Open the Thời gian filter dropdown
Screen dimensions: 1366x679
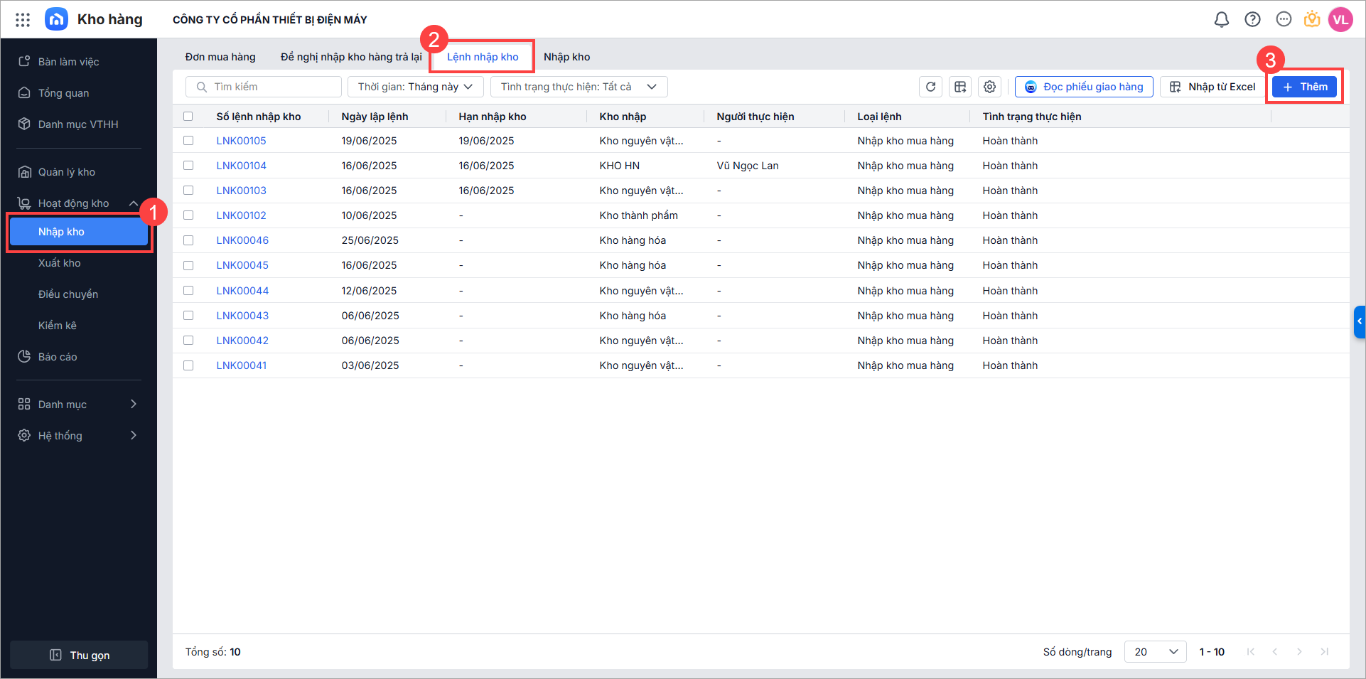[x=415, y=87]
